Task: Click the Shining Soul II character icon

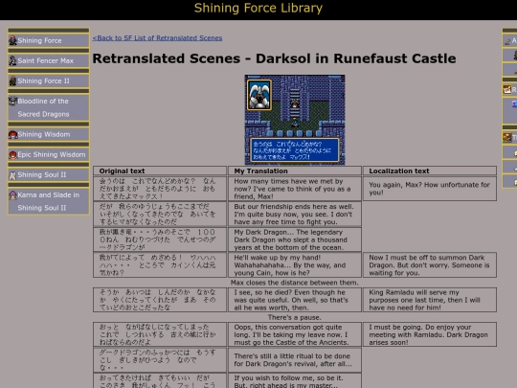Action: point(12,175)
